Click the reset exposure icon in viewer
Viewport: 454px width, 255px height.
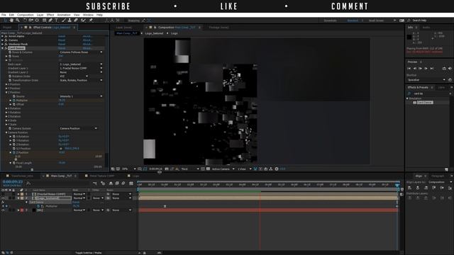pyautogui.click(x=277, y=169)
